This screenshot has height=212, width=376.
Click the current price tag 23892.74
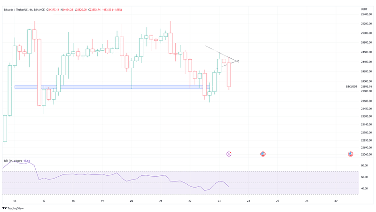(x=367, y=86)
